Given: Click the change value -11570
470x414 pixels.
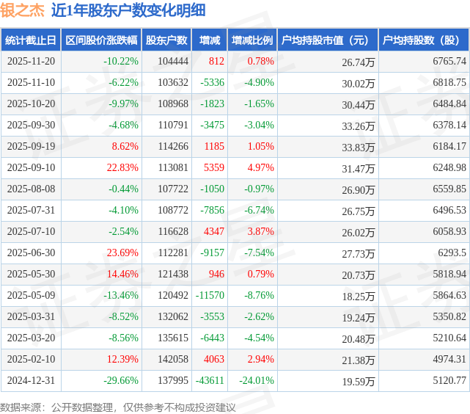Looking at the screenshot, I should [x=210, y=296].
